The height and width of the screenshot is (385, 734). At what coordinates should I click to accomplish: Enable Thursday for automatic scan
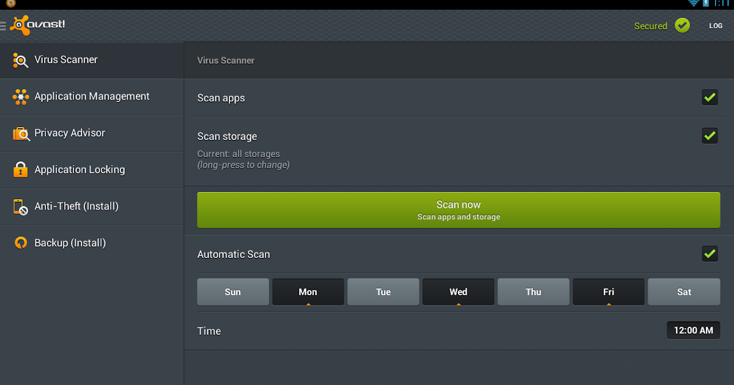533,292
